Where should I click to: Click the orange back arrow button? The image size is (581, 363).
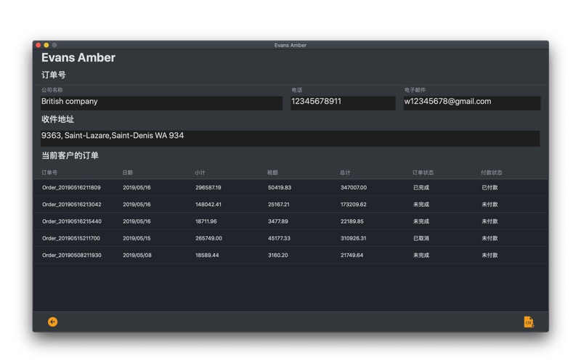click(x=52, y=322)
